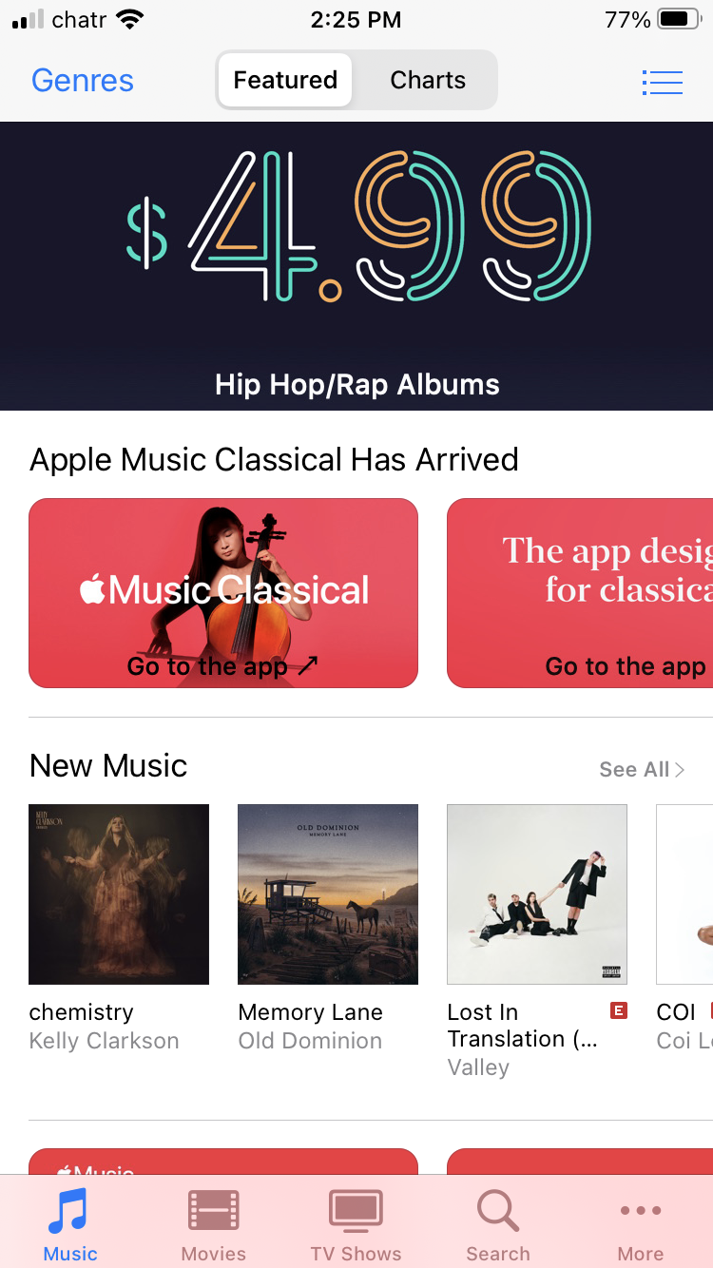Open the $4.99 Hip Hop/Rap Albums banner

[356, 266]
